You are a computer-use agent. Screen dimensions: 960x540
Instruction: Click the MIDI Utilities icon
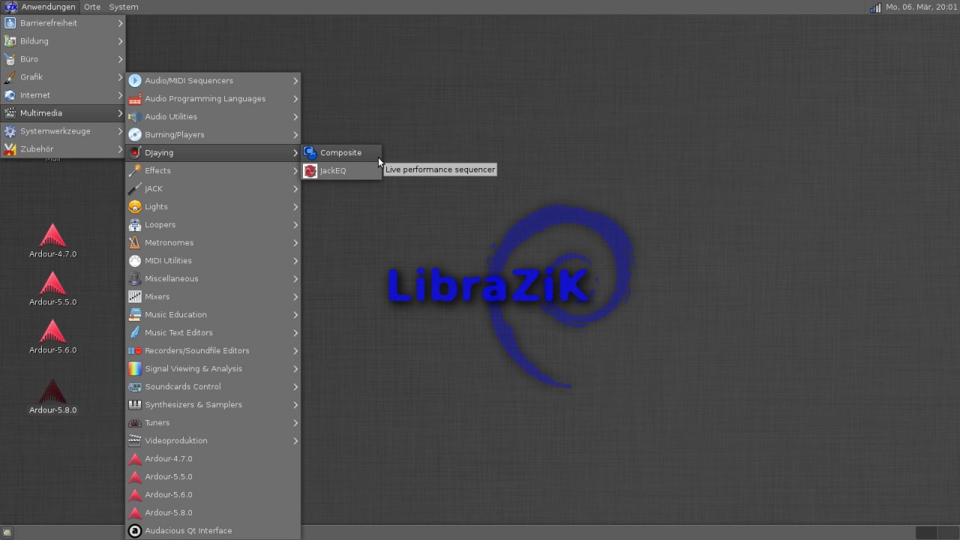pyautogui.click(x=135, y=260)
